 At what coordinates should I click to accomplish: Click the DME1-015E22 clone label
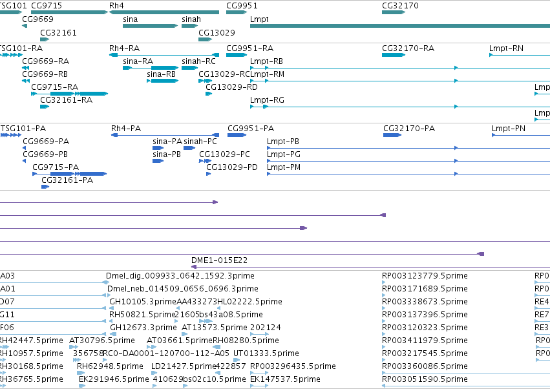[219, 260]
